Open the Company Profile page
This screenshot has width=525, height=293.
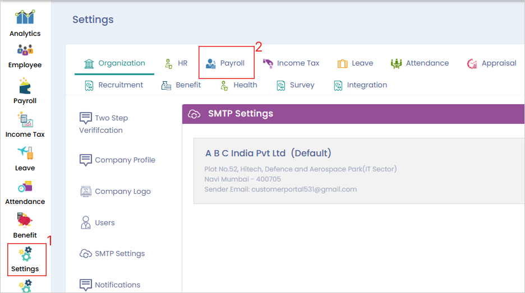click(118, 160)
